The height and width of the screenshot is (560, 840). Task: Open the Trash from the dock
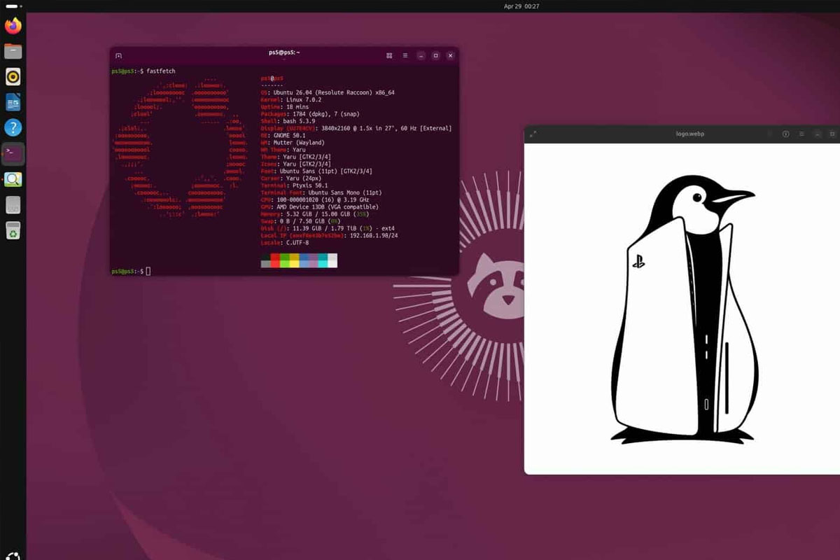click(x=13, y=230)
